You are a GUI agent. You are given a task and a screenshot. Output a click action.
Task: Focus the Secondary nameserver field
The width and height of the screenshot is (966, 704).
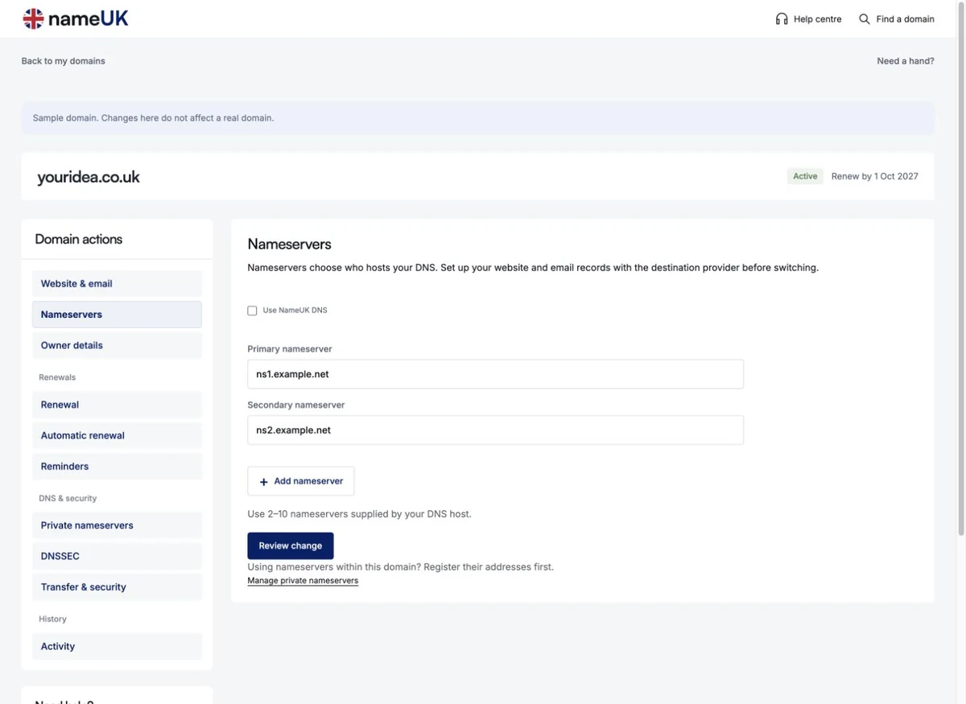pos(495,430)
